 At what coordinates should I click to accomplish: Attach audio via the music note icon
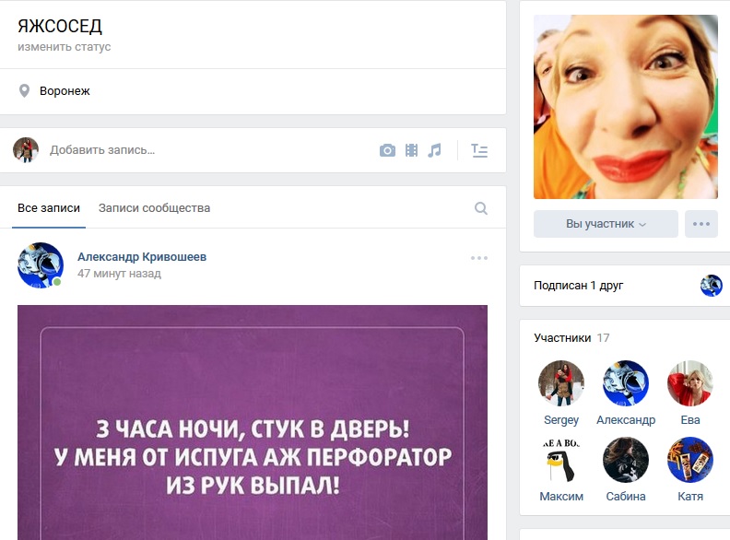point(434,150)
